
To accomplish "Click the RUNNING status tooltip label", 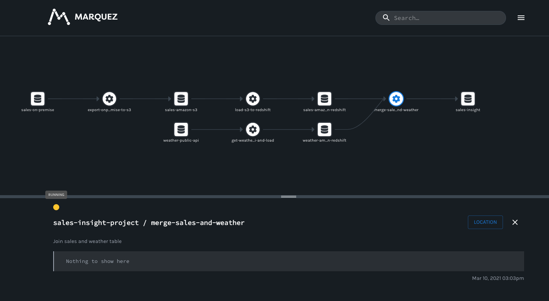I will pyautogui.click(x=56, y=195).
